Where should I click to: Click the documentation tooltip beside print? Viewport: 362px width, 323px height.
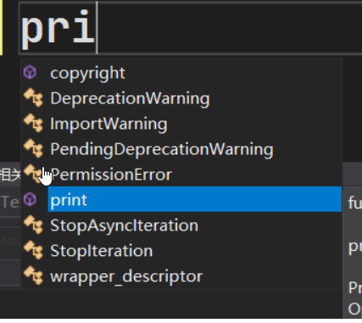[x=353, y=253]
